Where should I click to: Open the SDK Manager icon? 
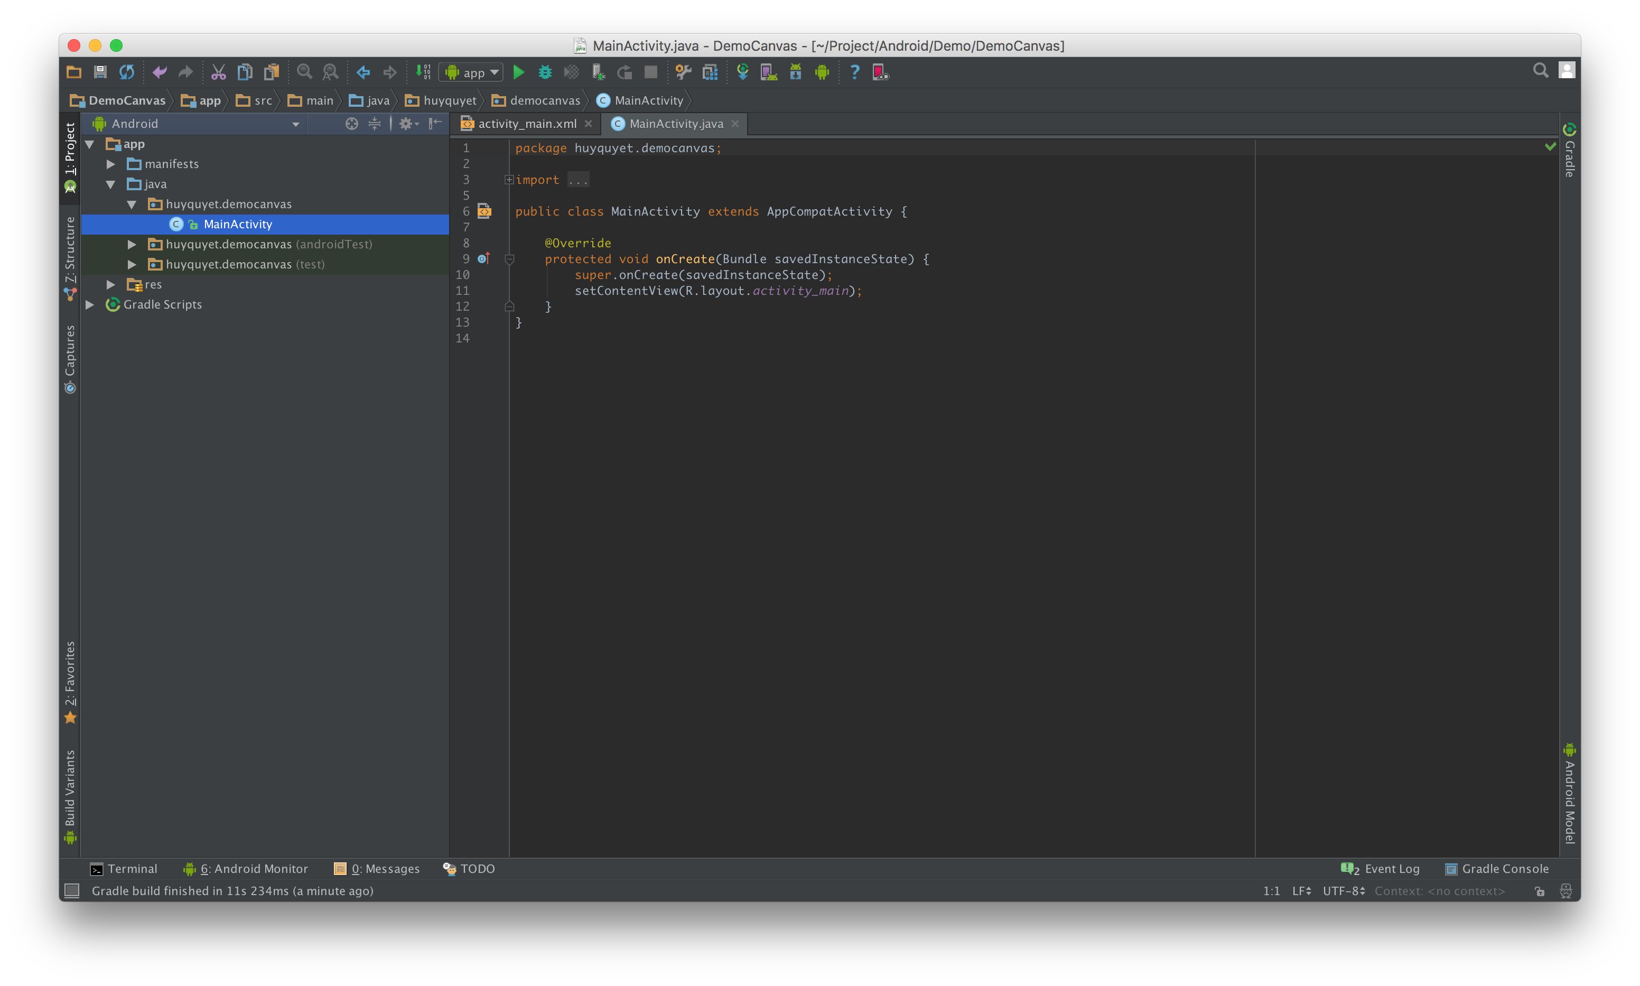796,72
